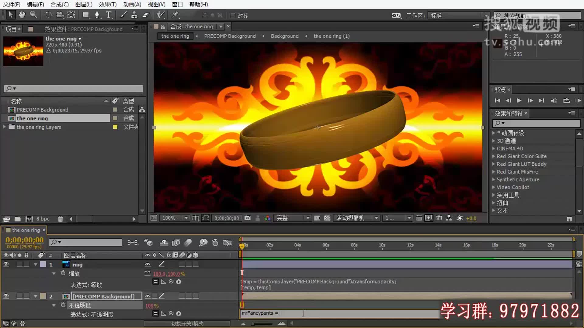Image resolution: width=584 pixels, height=328 pixels.
Task: Click the 切换开关/模式 toggle button
Action: click(187, 324)
